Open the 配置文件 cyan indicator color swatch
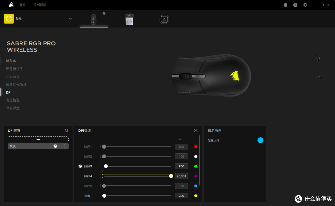Viewport: 335px width, 206px height. point(261,140)
